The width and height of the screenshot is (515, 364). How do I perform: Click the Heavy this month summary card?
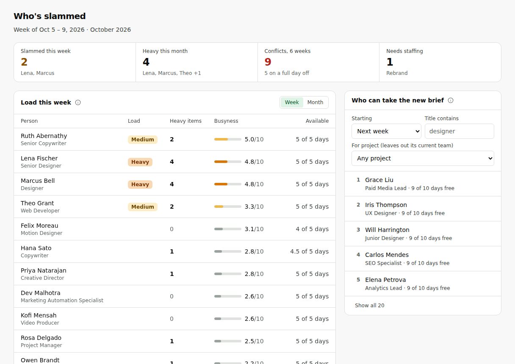tap(197, 62)
